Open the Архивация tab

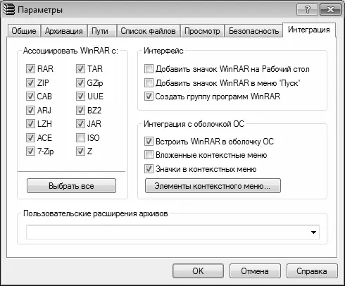tap(64, 31)
